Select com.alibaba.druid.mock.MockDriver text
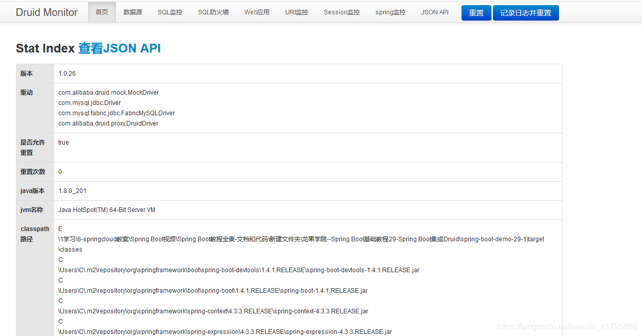Viewport: 642px width, 336px height. (x=109, y=93)
